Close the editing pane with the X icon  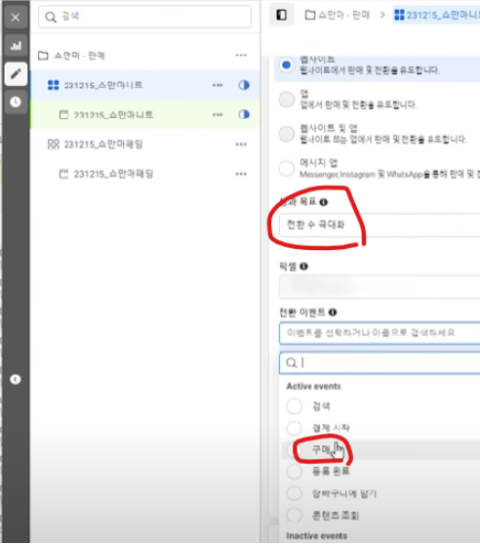[16, 17]
